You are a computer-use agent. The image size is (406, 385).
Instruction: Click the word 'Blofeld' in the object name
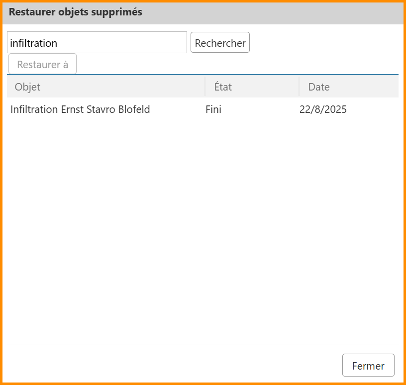click(x=134, y=109)
